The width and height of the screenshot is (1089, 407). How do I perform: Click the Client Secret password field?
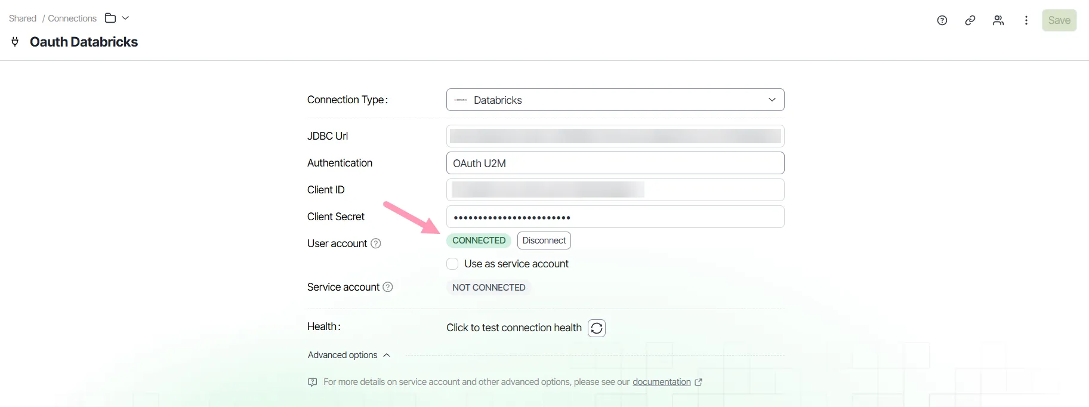(x=615, y=217)
